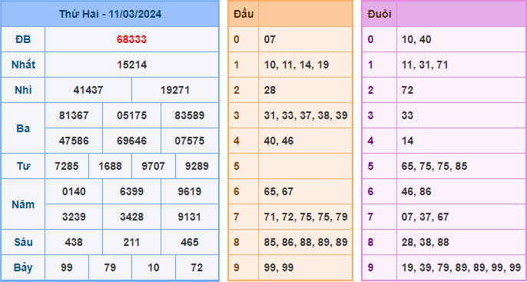Click number 99 in the Bảy row
The image size is (527, 282).
pos(67,267)
